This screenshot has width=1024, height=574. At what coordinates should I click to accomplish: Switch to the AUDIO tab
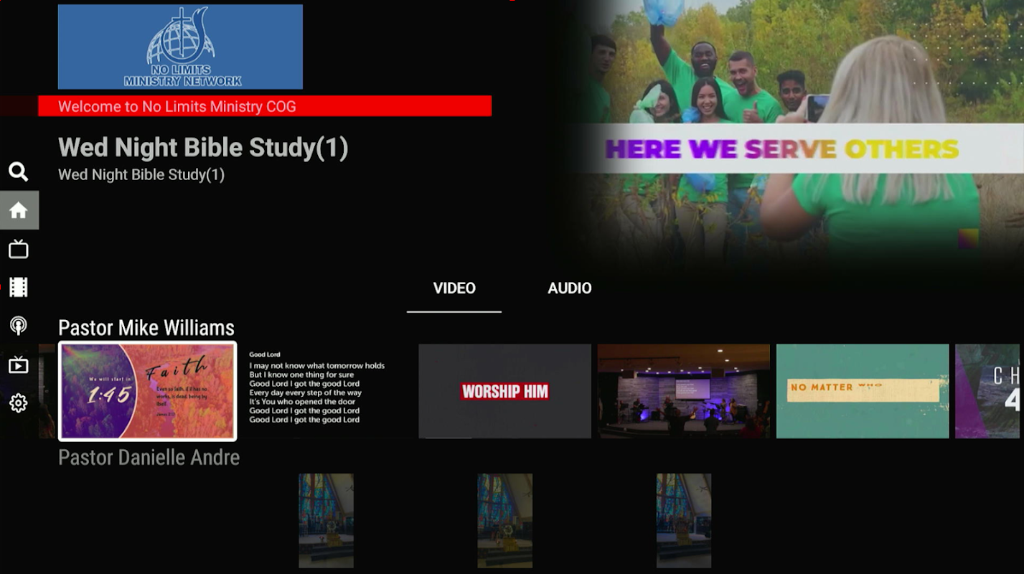coord(570,288)
